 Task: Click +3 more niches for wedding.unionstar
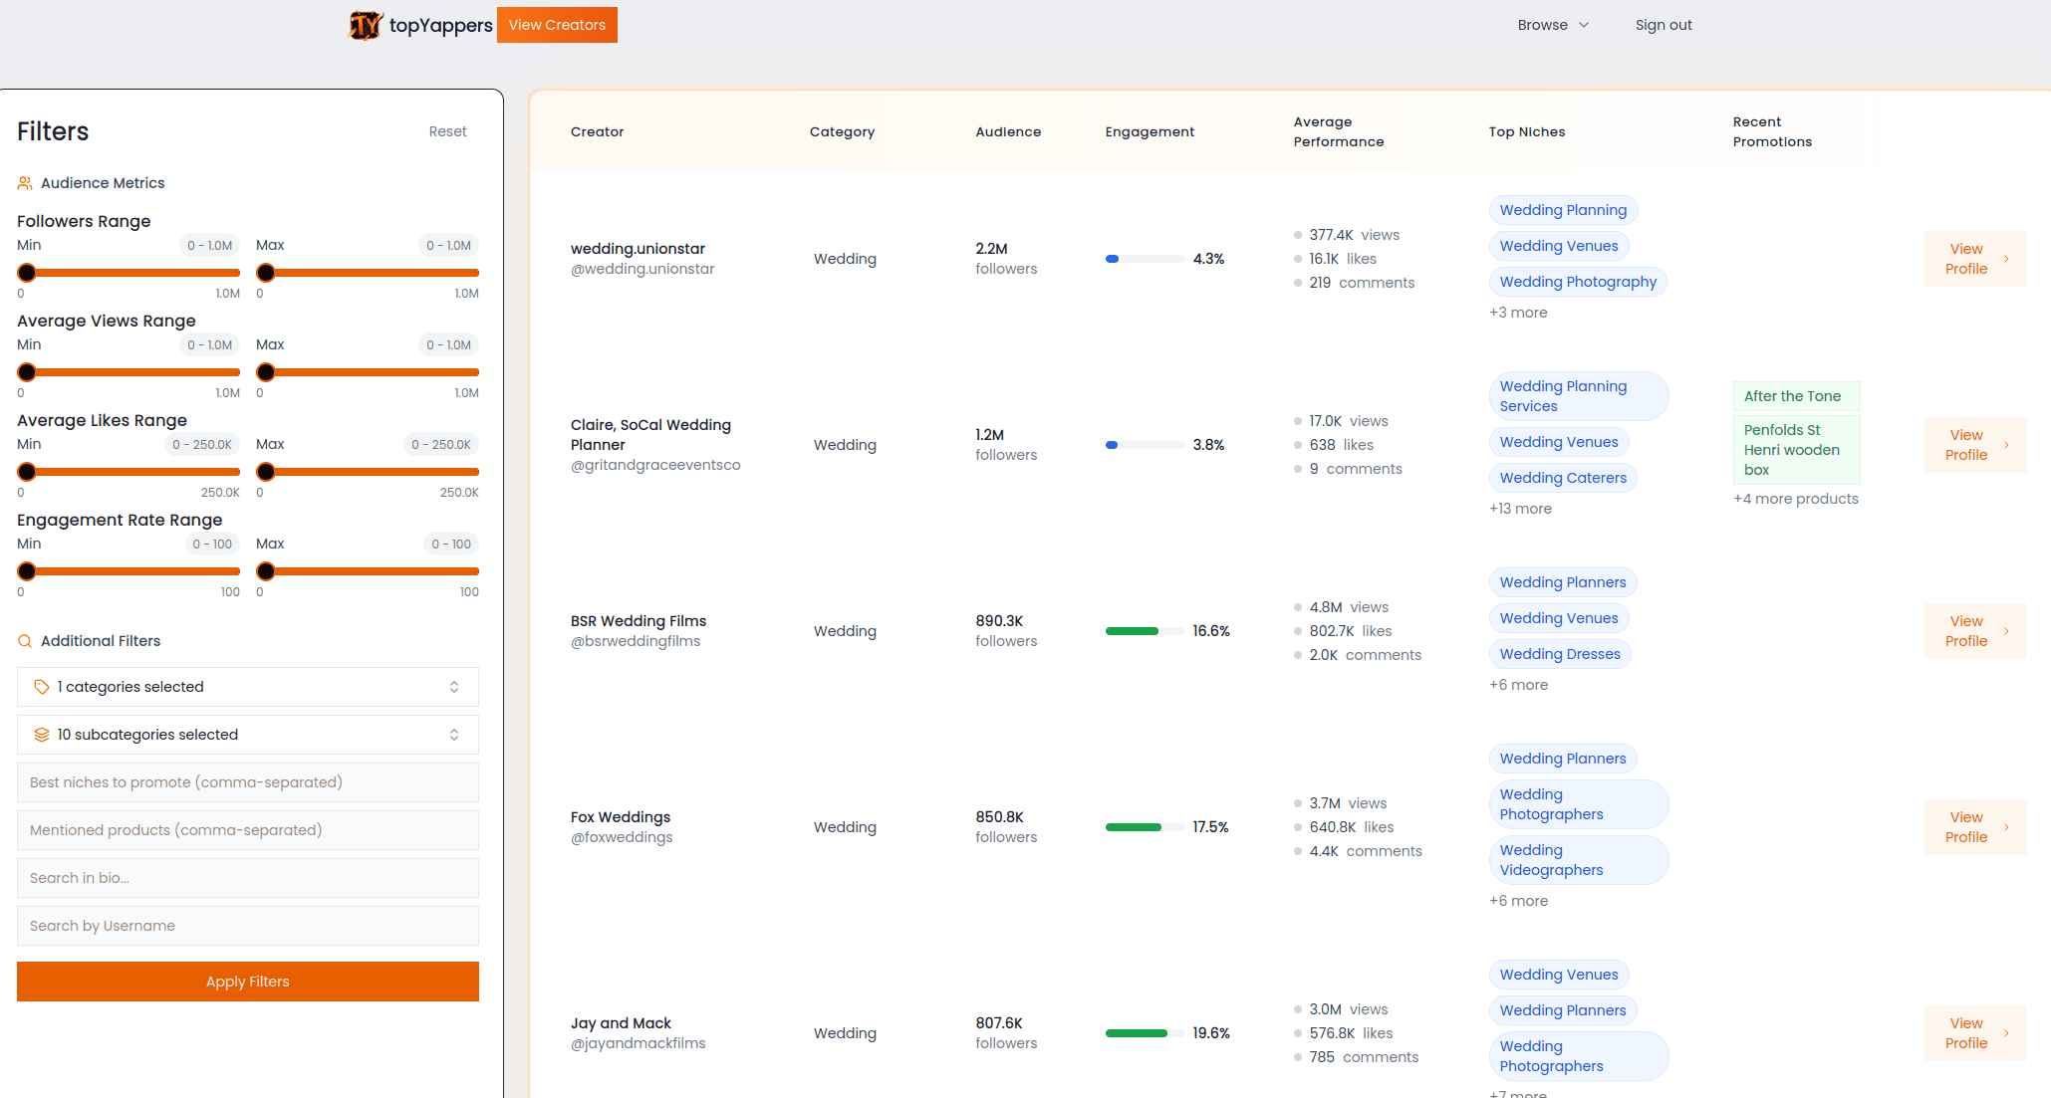click(1518, 313)
